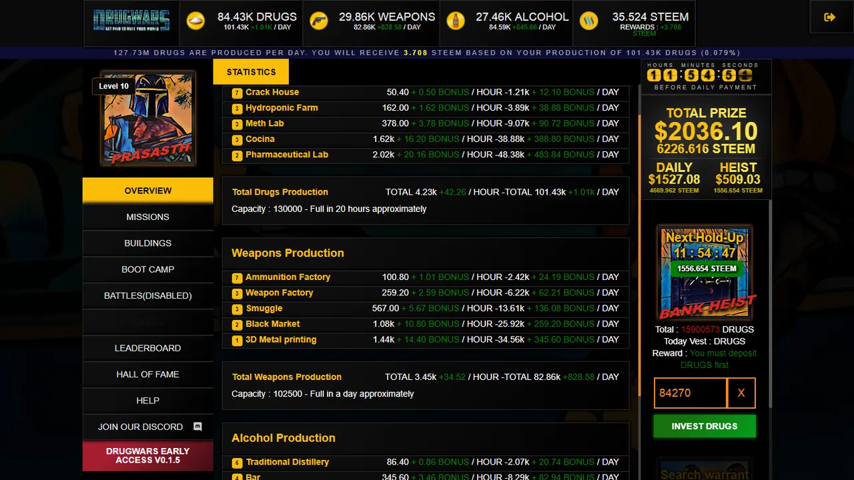Image resolution: width=854 pixels, height=480 pixels.
Task: Click Smuggle level badge
Action: (x=237, y=309)
